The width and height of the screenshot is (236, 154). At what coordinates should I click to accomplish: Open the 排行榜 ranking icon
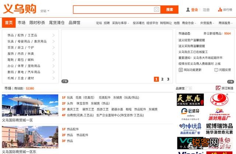coord(220,10)
